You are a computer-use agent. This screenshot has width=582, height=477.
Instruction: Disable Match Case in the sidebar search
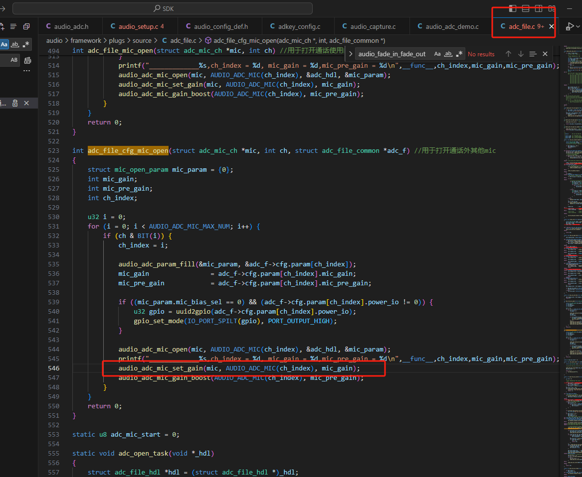[x=4, y=44]
